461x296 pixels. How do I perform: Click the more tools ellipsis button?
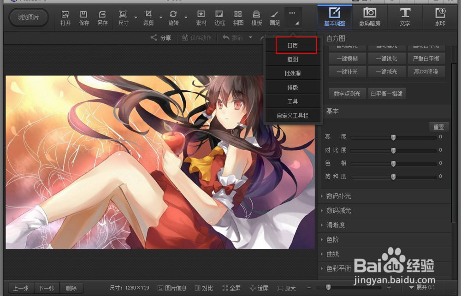pyautogui.click(x=293, y=18)
